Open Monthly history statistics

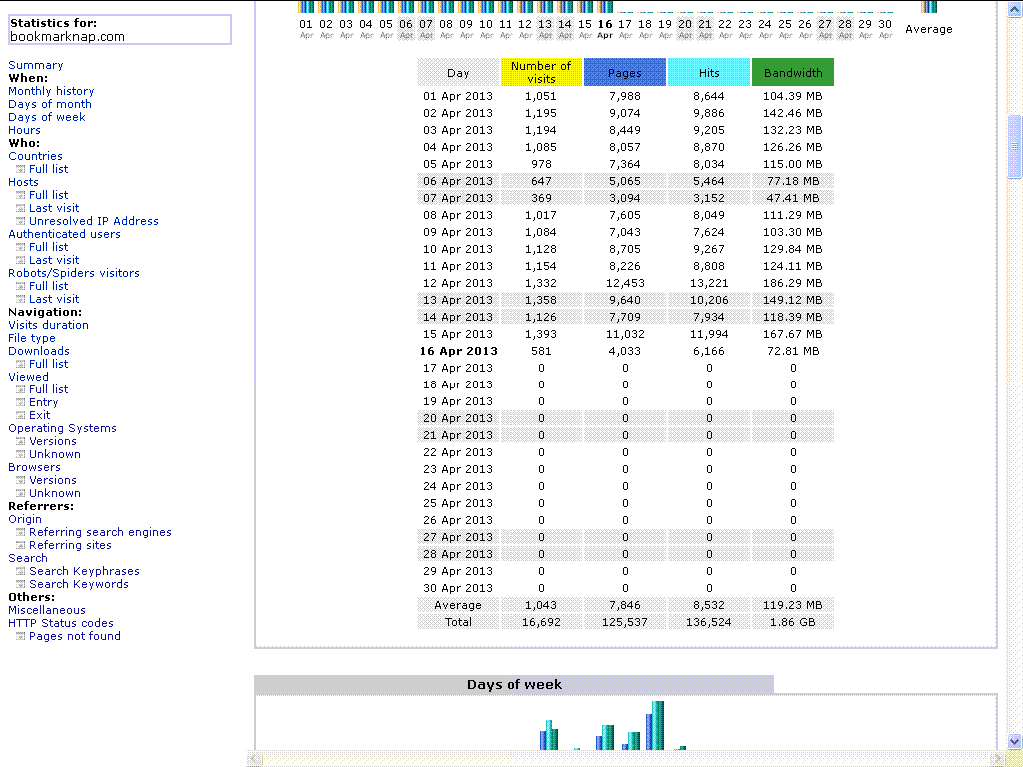(51, 91)
